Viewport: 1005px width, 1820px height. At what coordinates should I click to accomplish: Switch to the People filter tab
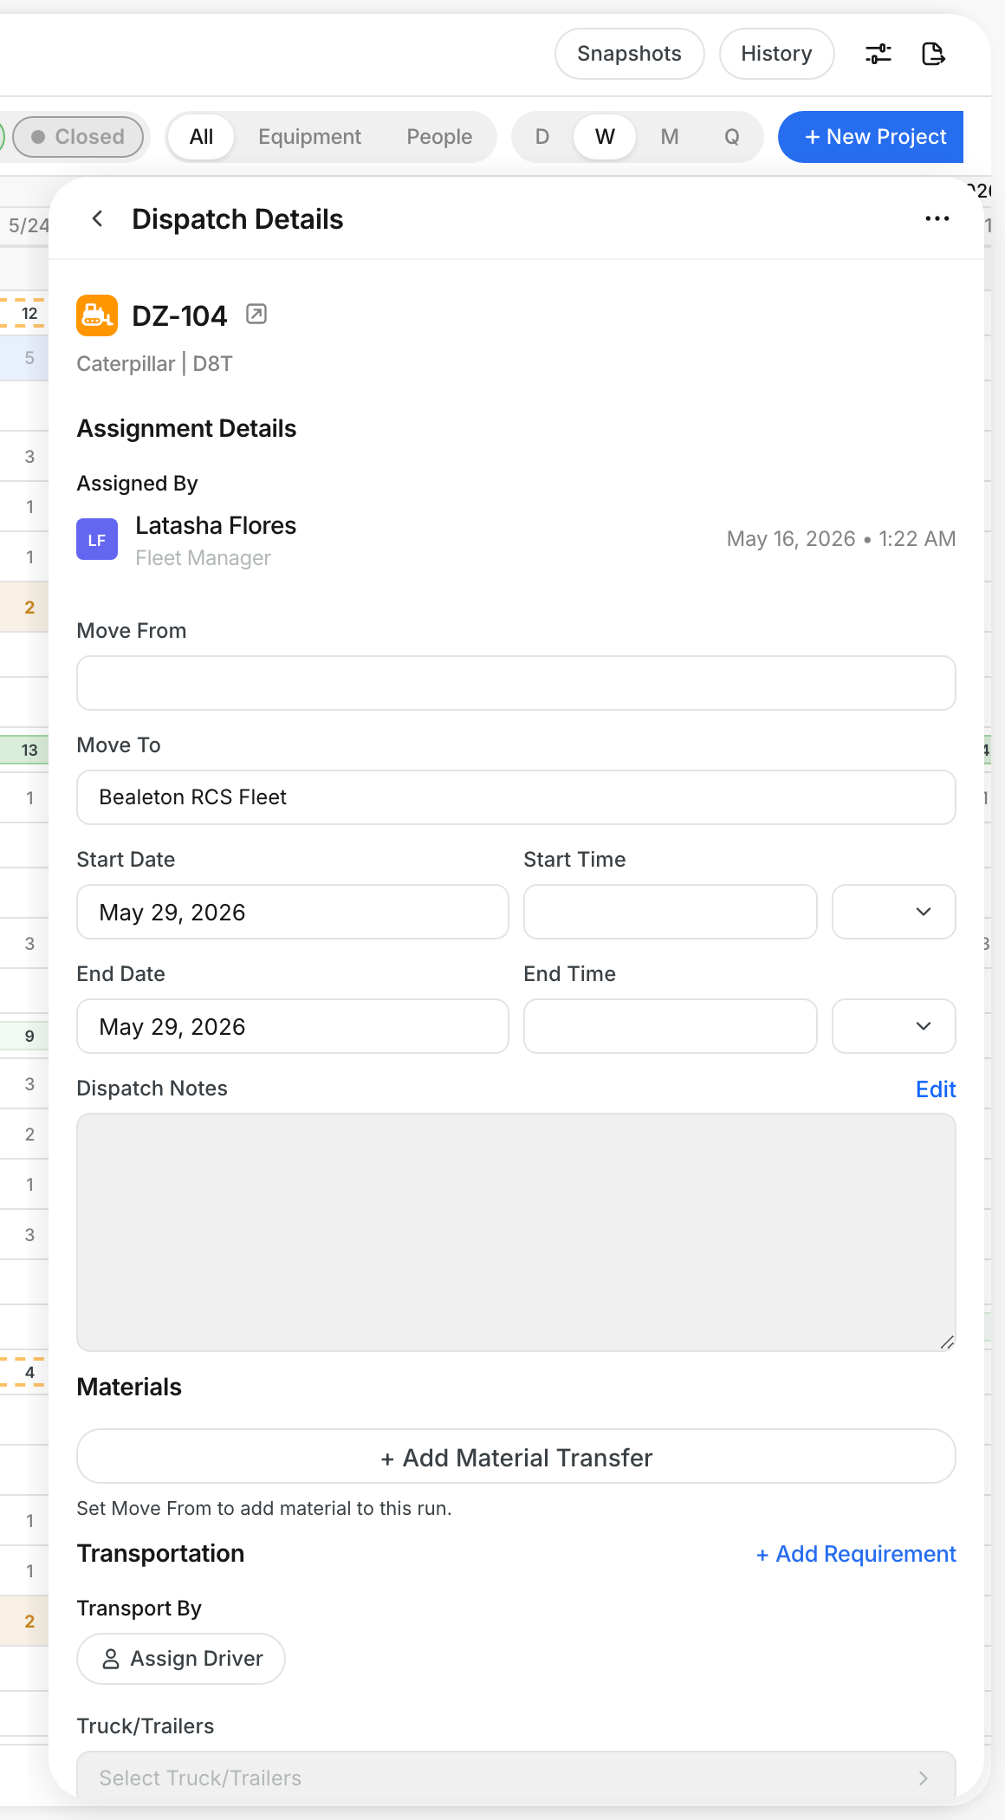(x=439, y=137)
